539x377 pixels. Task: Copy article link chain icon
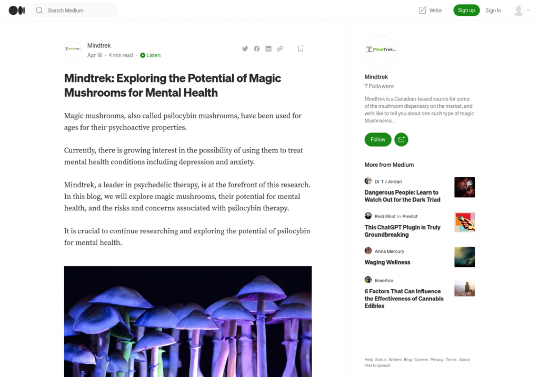click(280, 49)
